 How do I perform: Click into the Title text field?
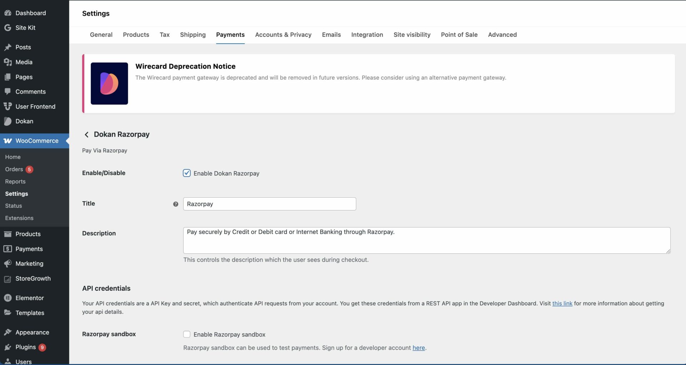pos(269,204)
